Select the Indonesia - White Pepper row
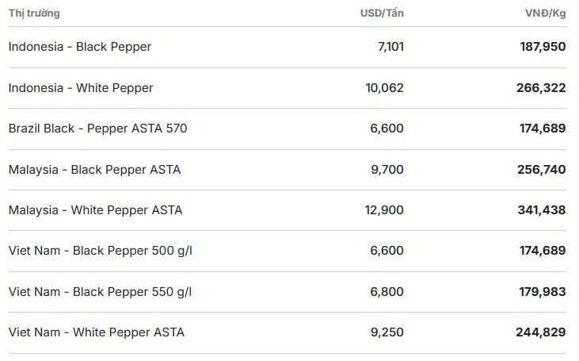The image size is (579, 361). (x=288, y=88)
